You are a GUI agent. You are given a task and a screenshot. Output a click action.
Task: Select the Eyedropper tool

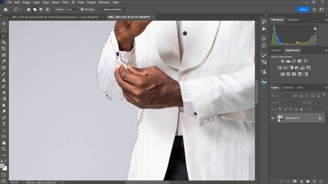coord(4,61)
